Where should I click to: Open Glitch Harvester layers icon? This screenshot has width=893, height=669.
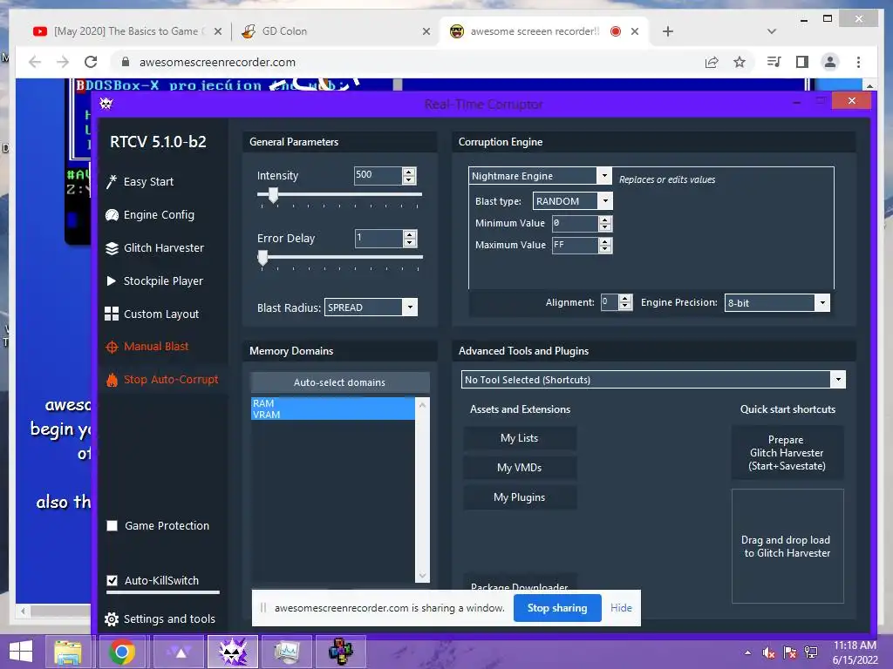click(x=112, y=248)
